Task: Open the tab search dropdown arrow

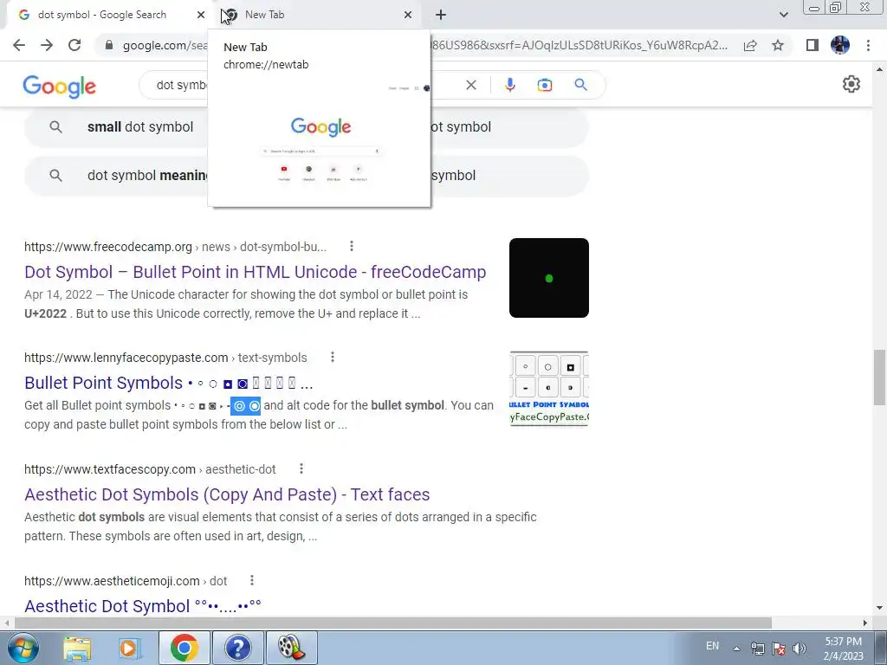Action: [x=783, y=15]
